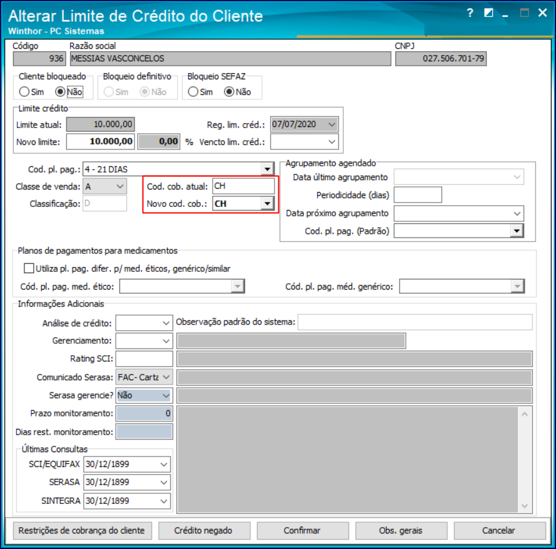This screenshot has width=556, height=549.
Task: Open SERASA consulta date dropdown
Action: click(x=163, y=482)
